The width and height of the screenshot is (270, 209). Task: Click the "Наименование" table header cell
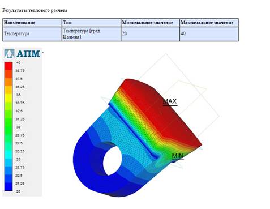(x=32, y=23)
